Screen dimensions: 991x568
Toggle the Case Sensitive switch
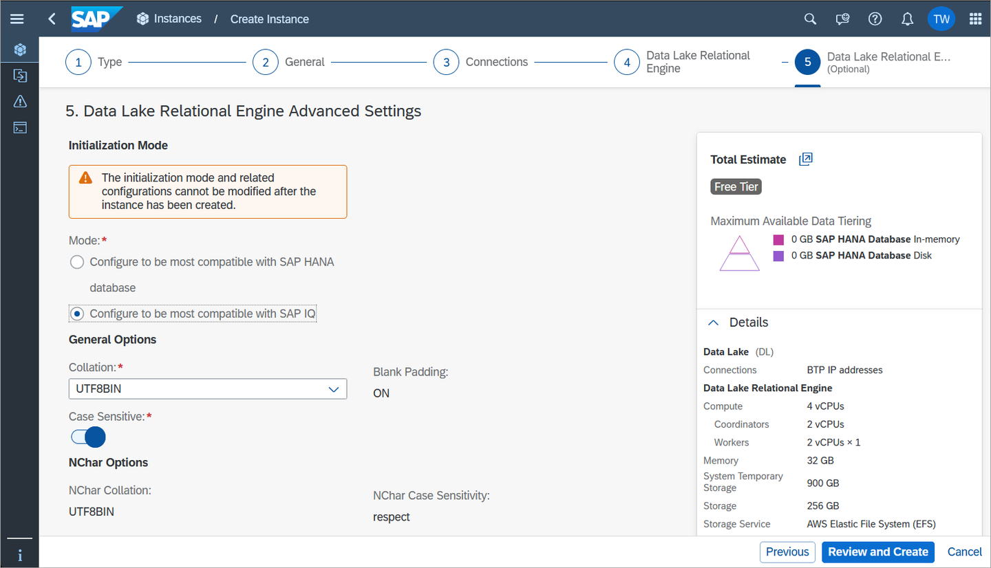pyautogui.click(x=87, y=437)
